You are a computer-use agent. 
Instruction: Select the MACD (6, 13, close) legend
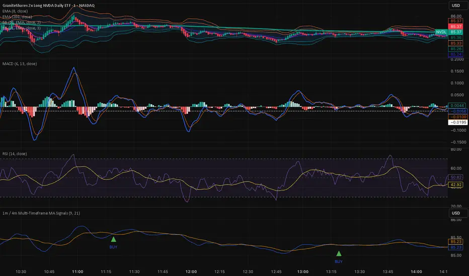(x=20, y=64)
